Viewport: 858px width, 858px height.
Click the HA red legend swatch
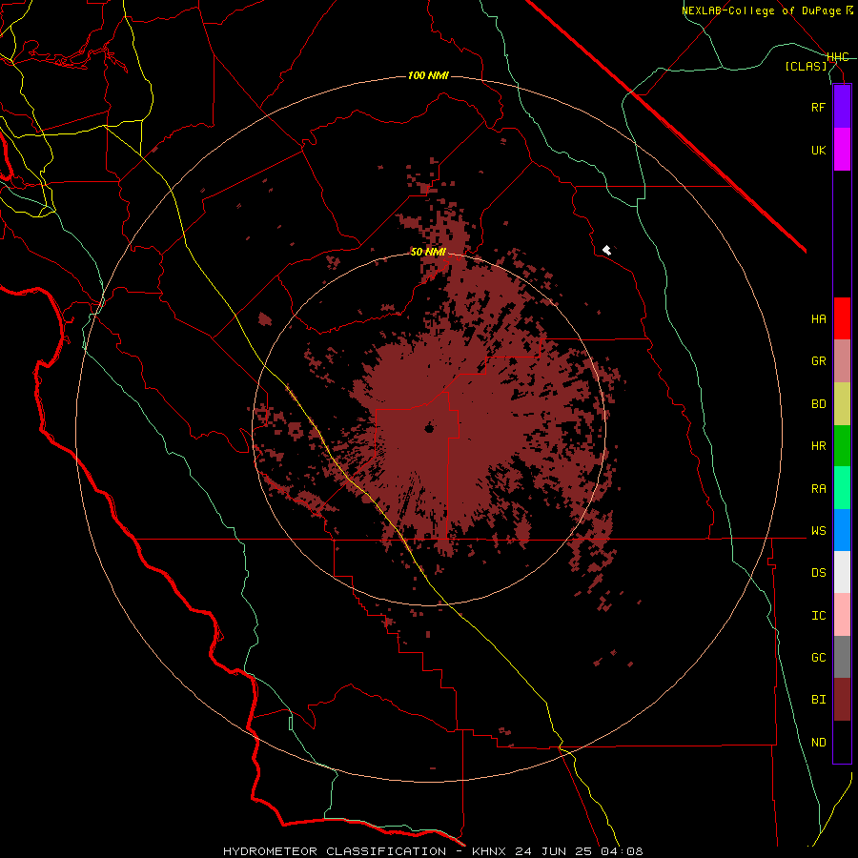pos(842,318)
